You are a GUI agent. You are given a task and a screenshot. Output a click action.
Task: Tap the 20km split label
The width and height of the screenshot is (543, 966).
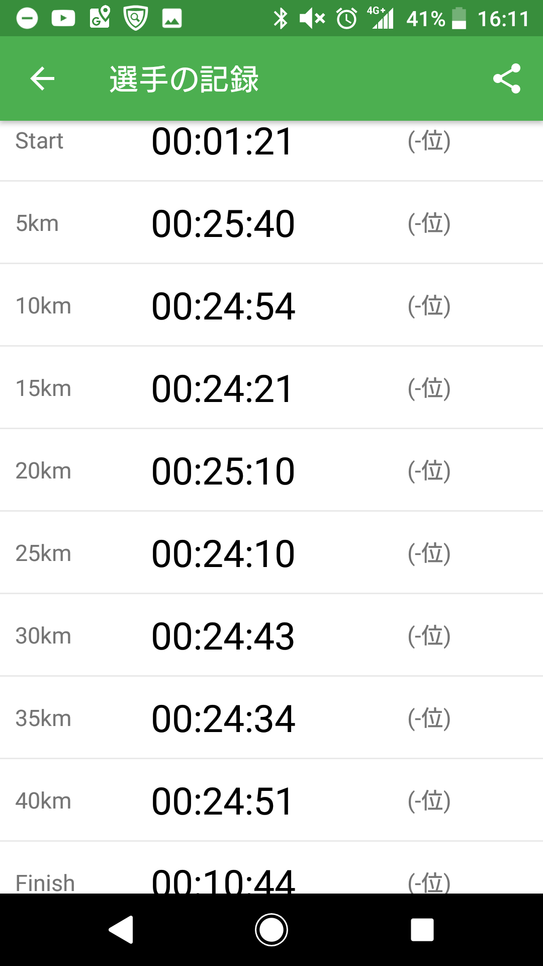(43, 471)
